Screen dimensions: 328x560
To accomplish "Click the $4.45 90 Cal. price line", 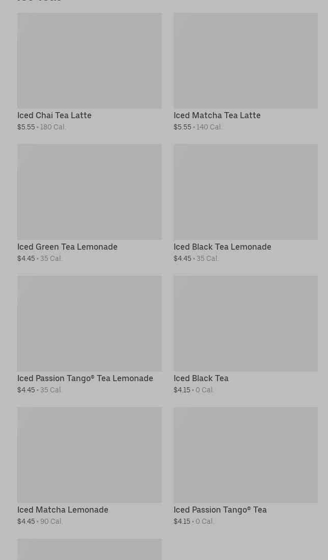I will pyautogui.click(x=40, y=521).
